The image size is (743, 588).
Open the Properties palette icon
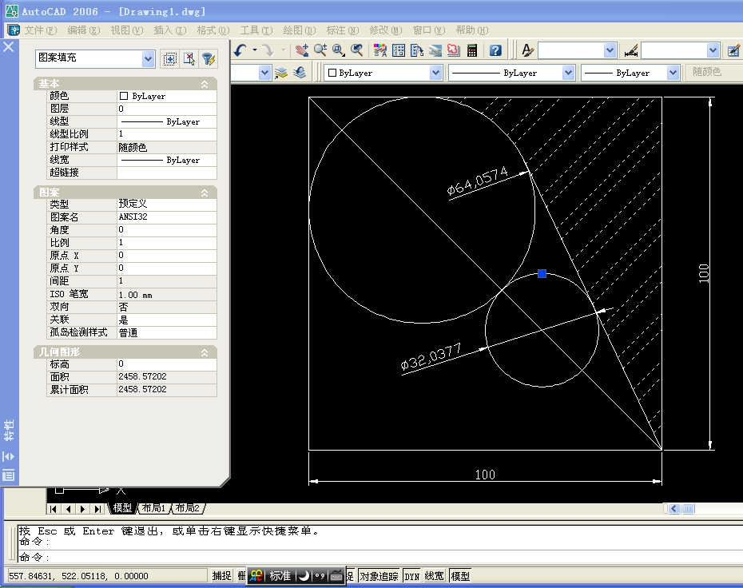380,50
